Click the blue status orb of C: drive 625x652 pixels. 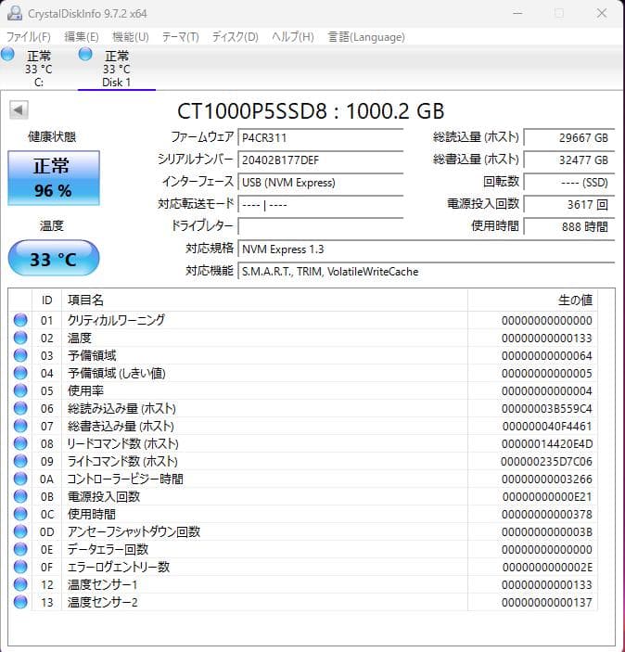(x=7, y=55)
